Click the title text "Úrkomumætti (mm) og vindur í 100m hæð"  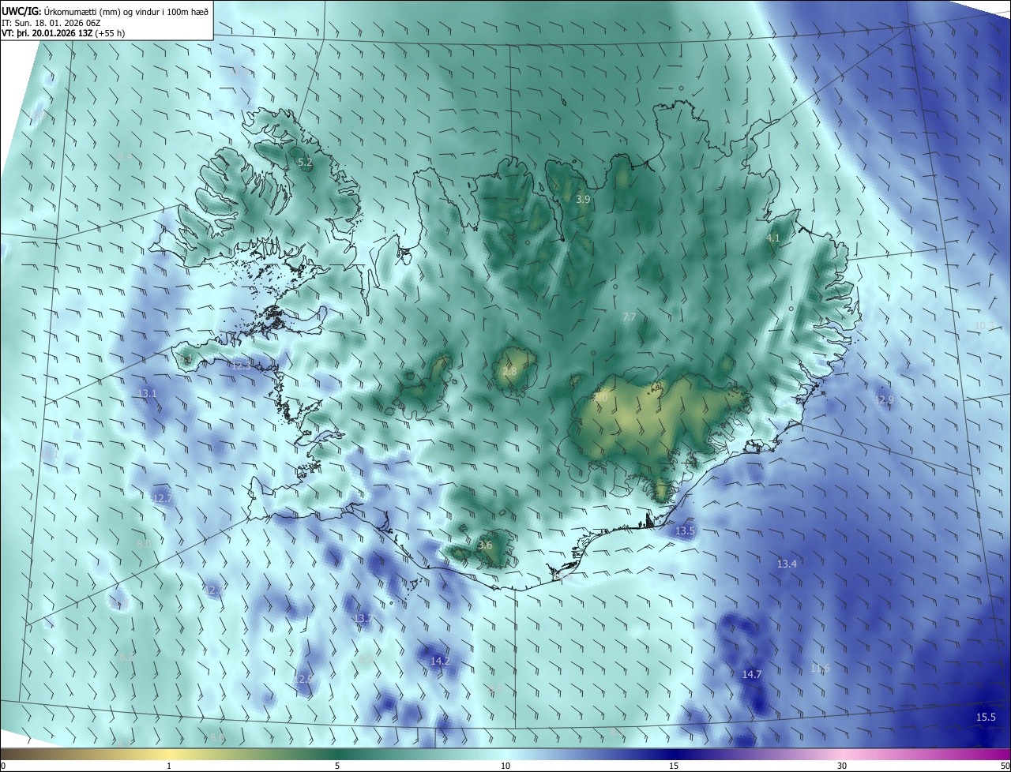[128, 10]
